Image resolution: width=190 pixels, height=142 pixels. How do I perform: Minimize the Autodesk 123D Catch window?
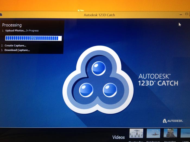coord(181,15)
